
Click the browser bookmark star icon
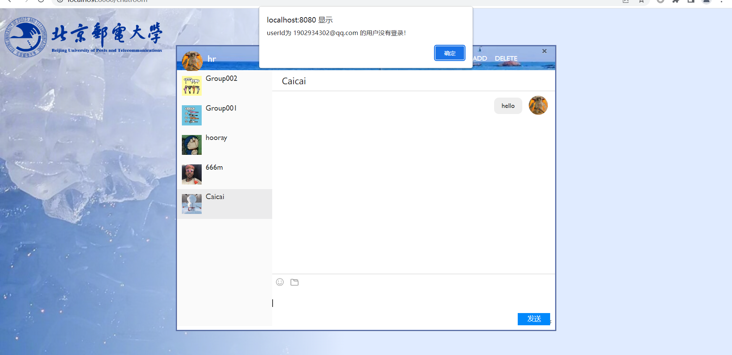tap(641, 1)
